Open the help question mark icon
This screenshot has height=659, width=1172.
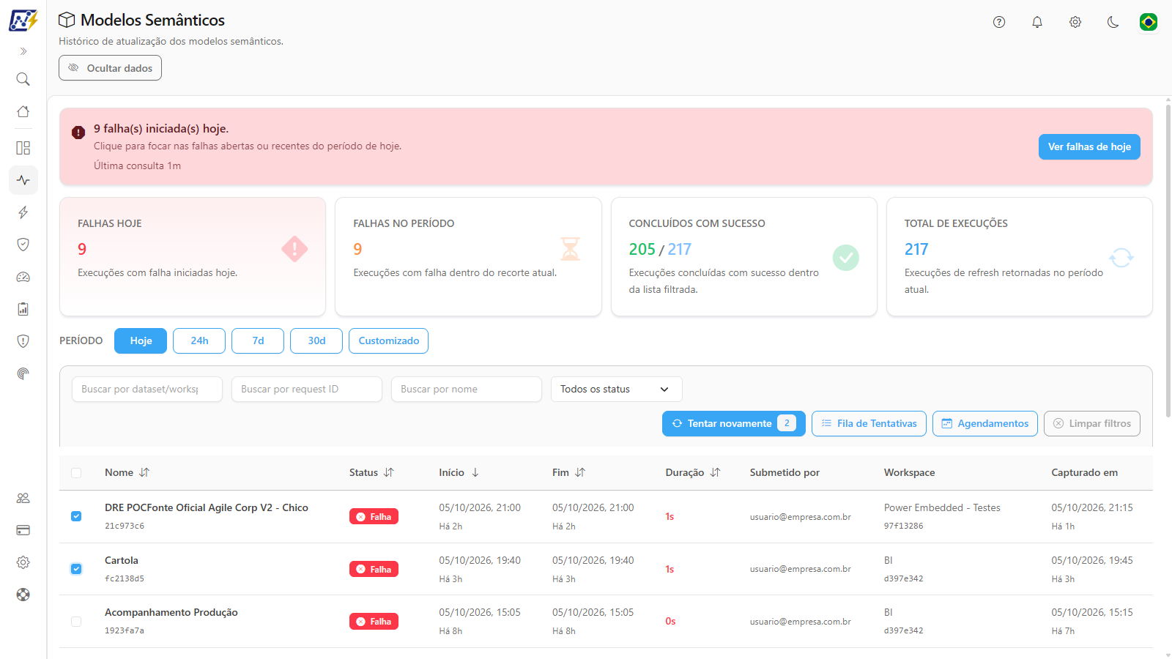(999, 22)
